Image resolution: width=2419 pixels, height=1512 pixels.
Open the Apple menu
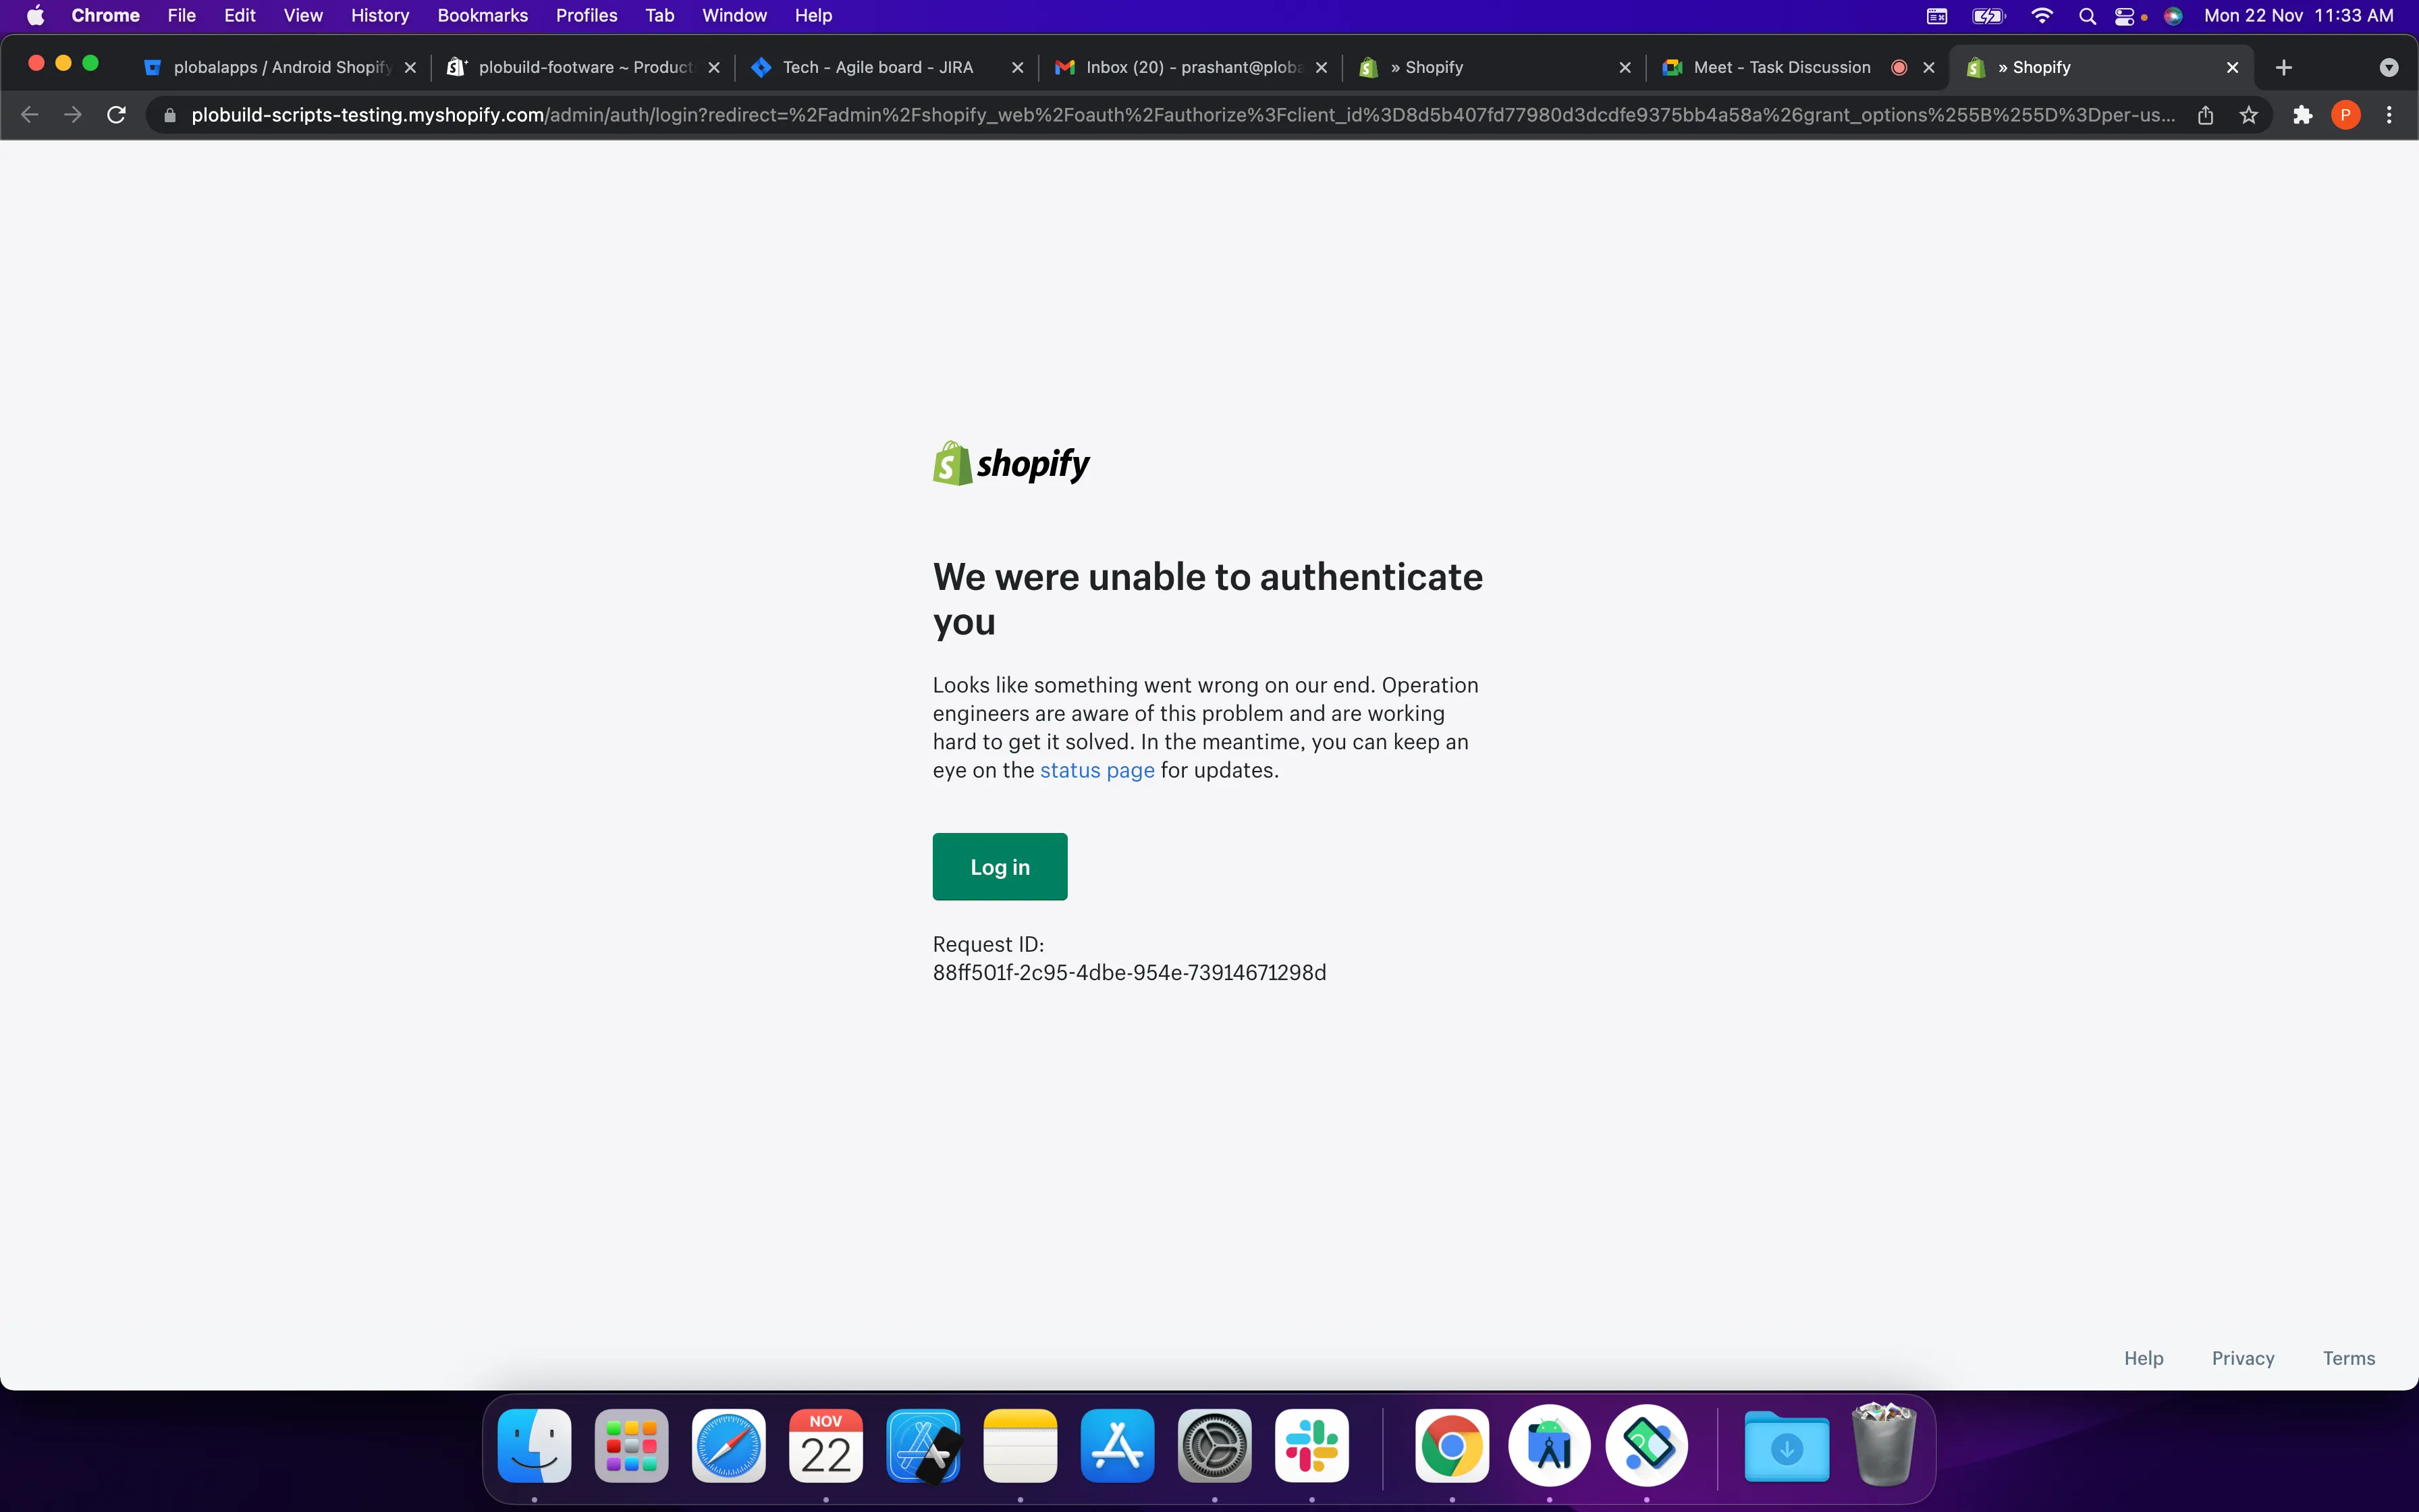35,15
